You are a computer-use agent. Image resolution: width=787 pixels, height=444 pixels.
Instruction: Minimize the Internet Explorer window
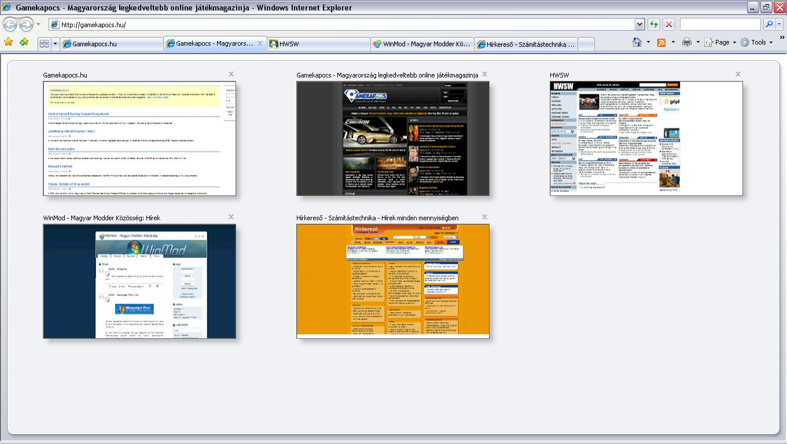click(x=752, y=7)
